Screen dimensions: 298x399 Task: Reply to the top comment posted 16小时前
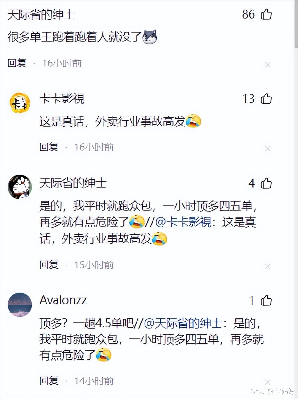[x=17, y=63]
